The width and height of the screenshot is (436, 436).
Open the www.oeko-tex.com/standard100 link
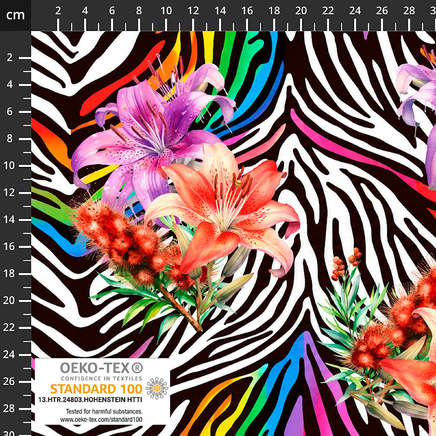coord(101,419)
